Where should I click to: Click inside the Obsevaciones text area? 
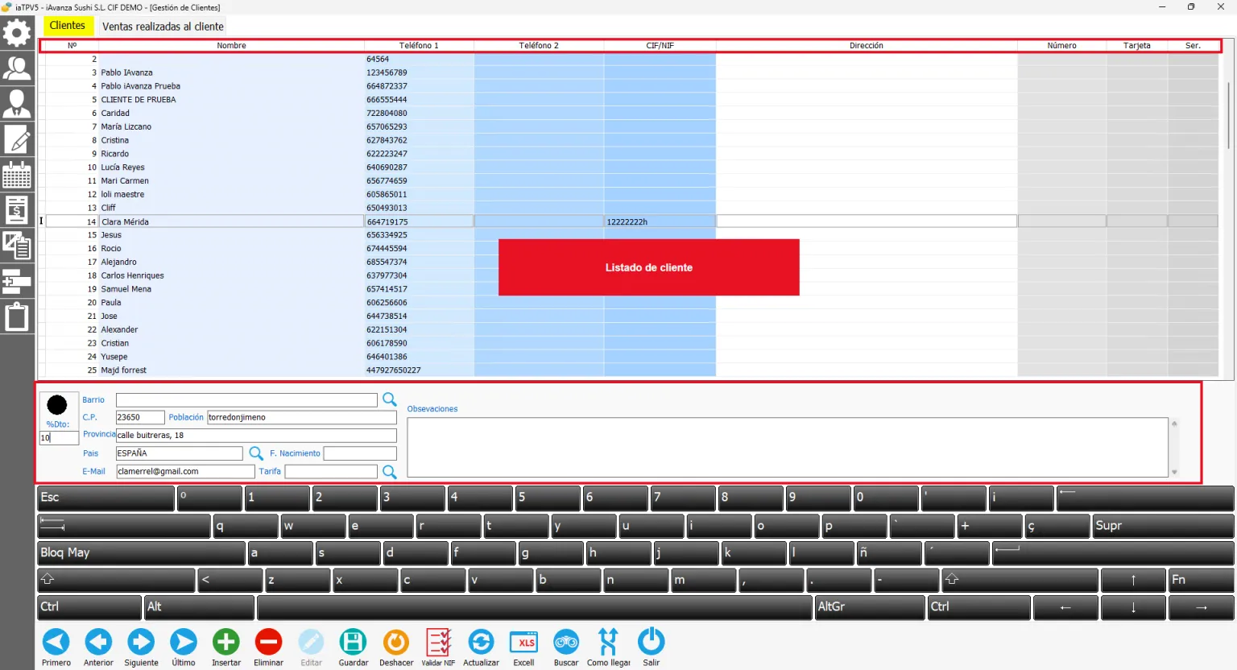pyautogui.click(x=788, y=447)
